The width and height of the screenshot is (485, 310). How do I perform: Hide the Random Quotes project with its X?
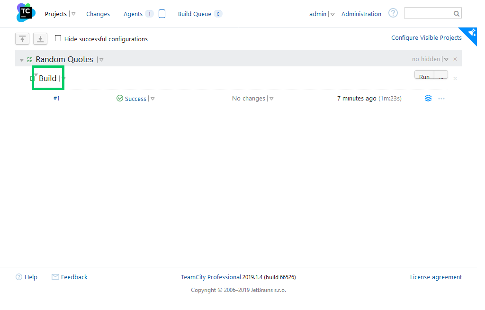(455, 59)
